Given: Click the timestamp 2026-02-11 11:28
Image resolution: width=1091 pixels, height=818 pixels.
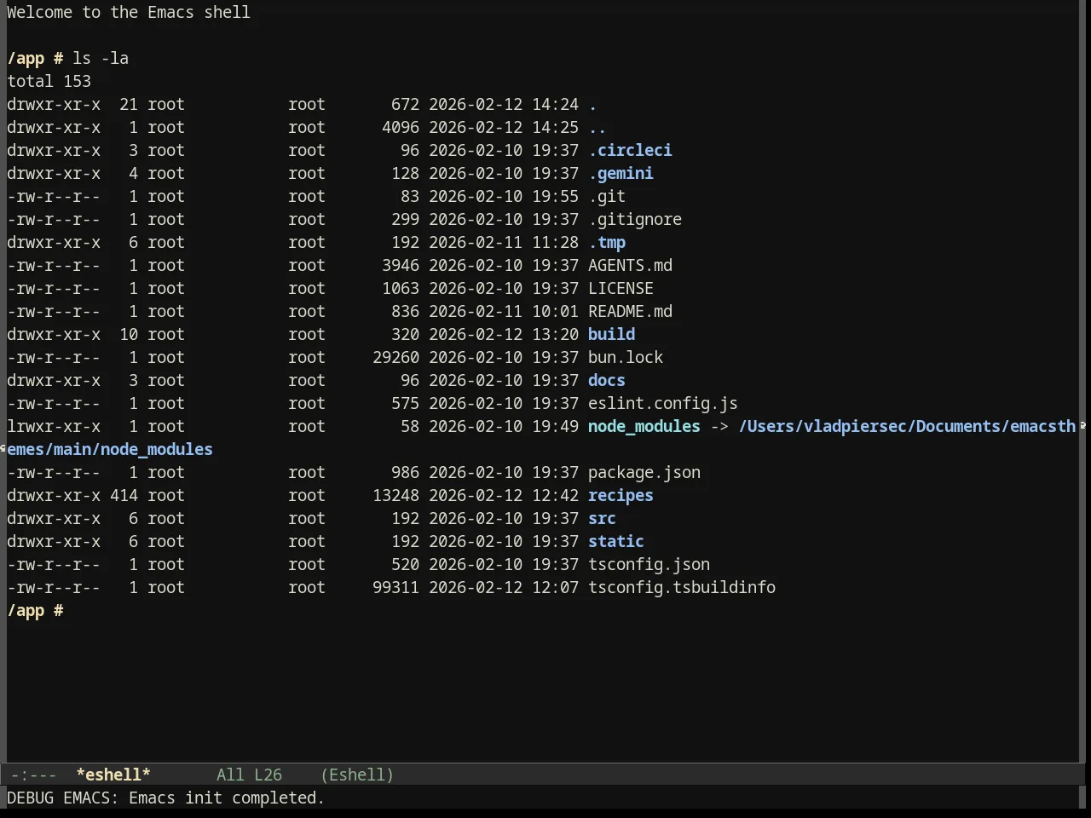Looking at the screenshot, I should [x=504, y=242].
